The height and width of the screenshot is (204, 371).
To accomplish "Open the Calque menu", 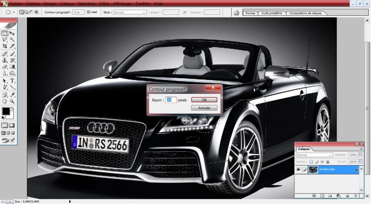I will pyautogui.click(x=67, y=4).
